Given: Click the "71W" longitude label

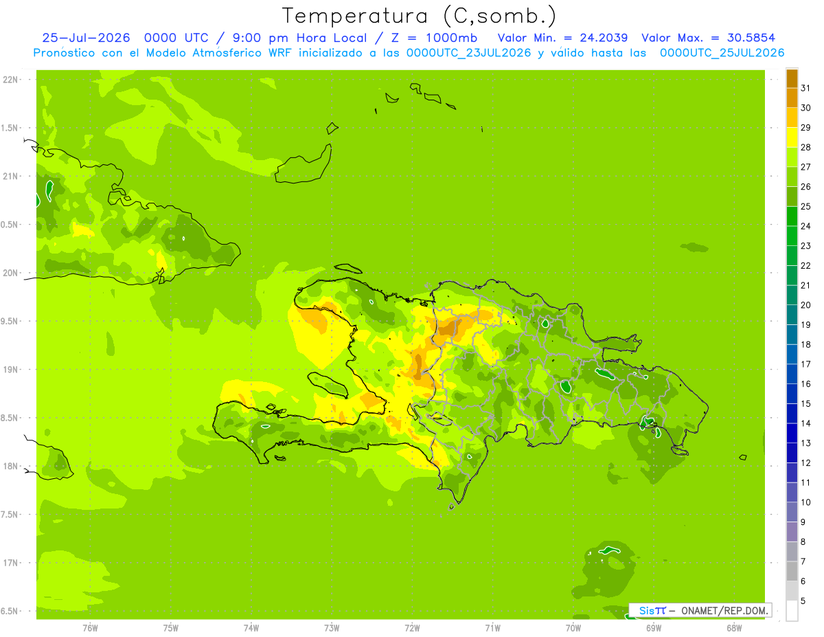Looking at the screenshot, I should (x=492, y=628).
